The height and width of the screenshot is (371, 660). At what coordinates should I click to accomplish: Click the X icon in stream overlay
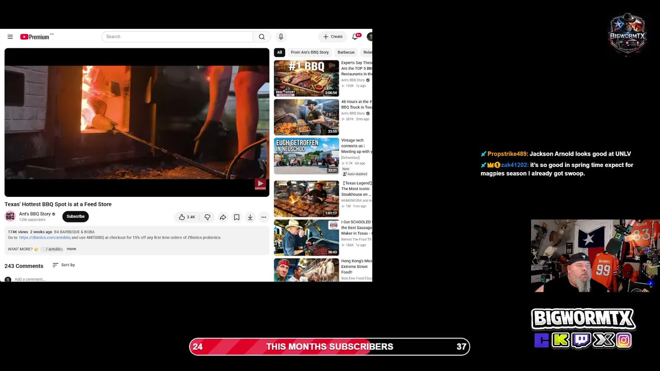coord(603,340)
